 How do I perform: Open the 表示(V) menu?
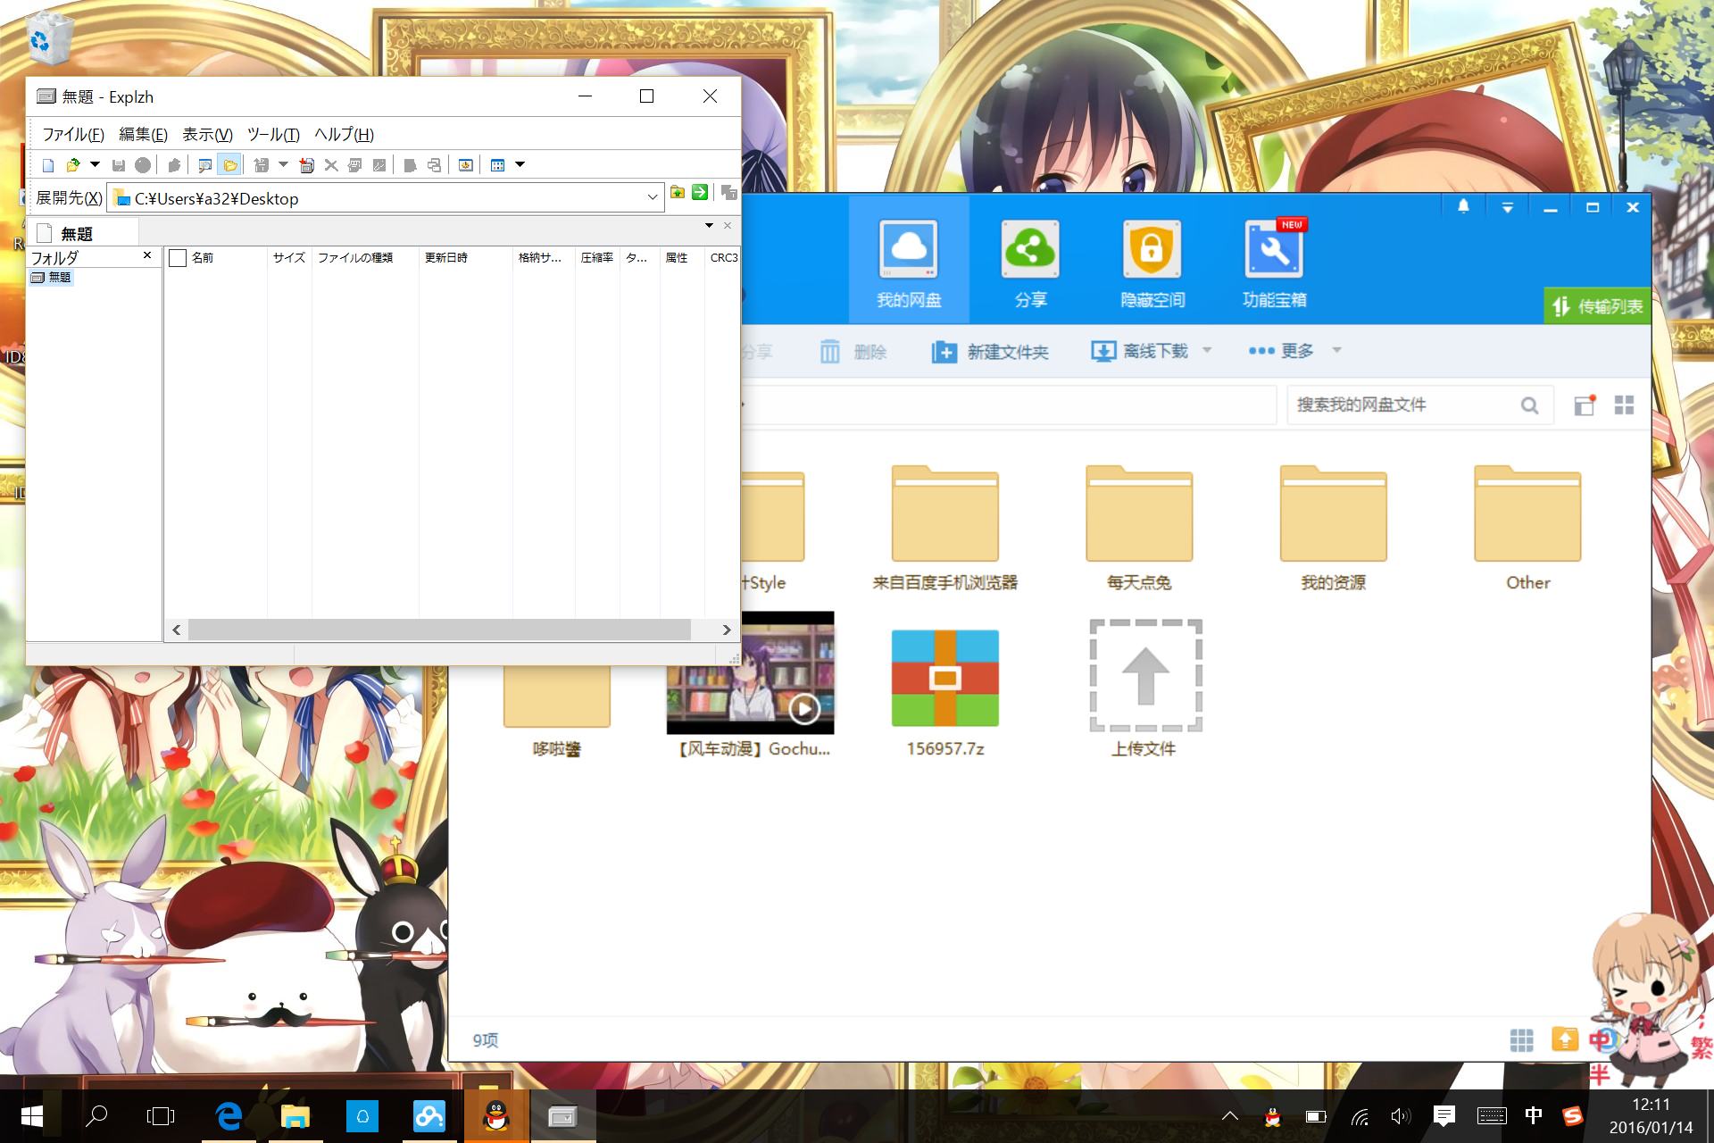(207, 134)
